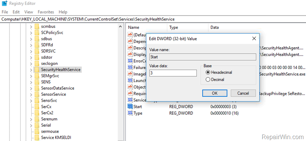This screenshot has width=306, height=141.
Task: Click the SDFRd folder icon
Action: [x=37, y=45]
